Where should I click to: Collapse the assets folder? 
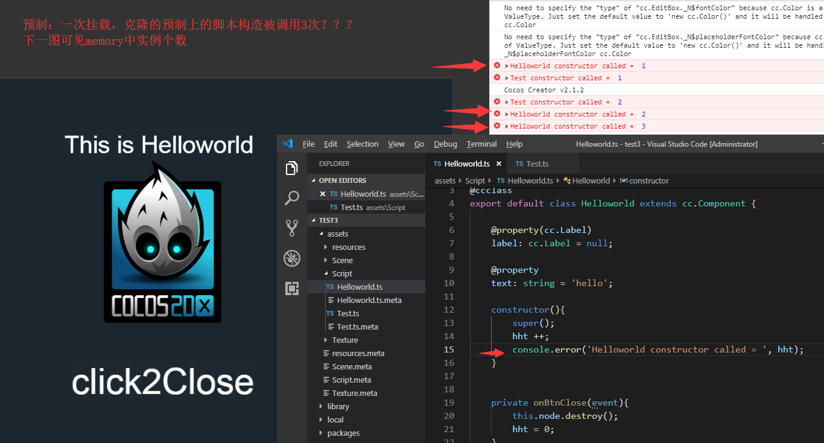pos(321,234)
